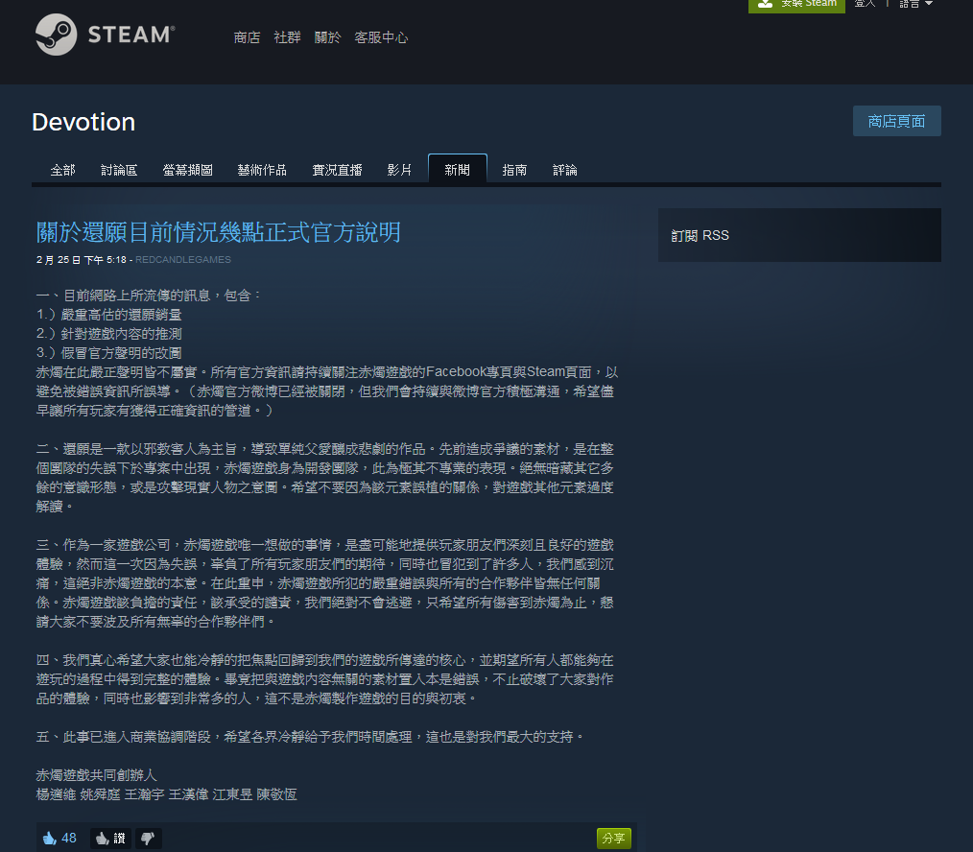Click the Devotion game title
This screenshot has width=973, height=852.
click(83, 122)
